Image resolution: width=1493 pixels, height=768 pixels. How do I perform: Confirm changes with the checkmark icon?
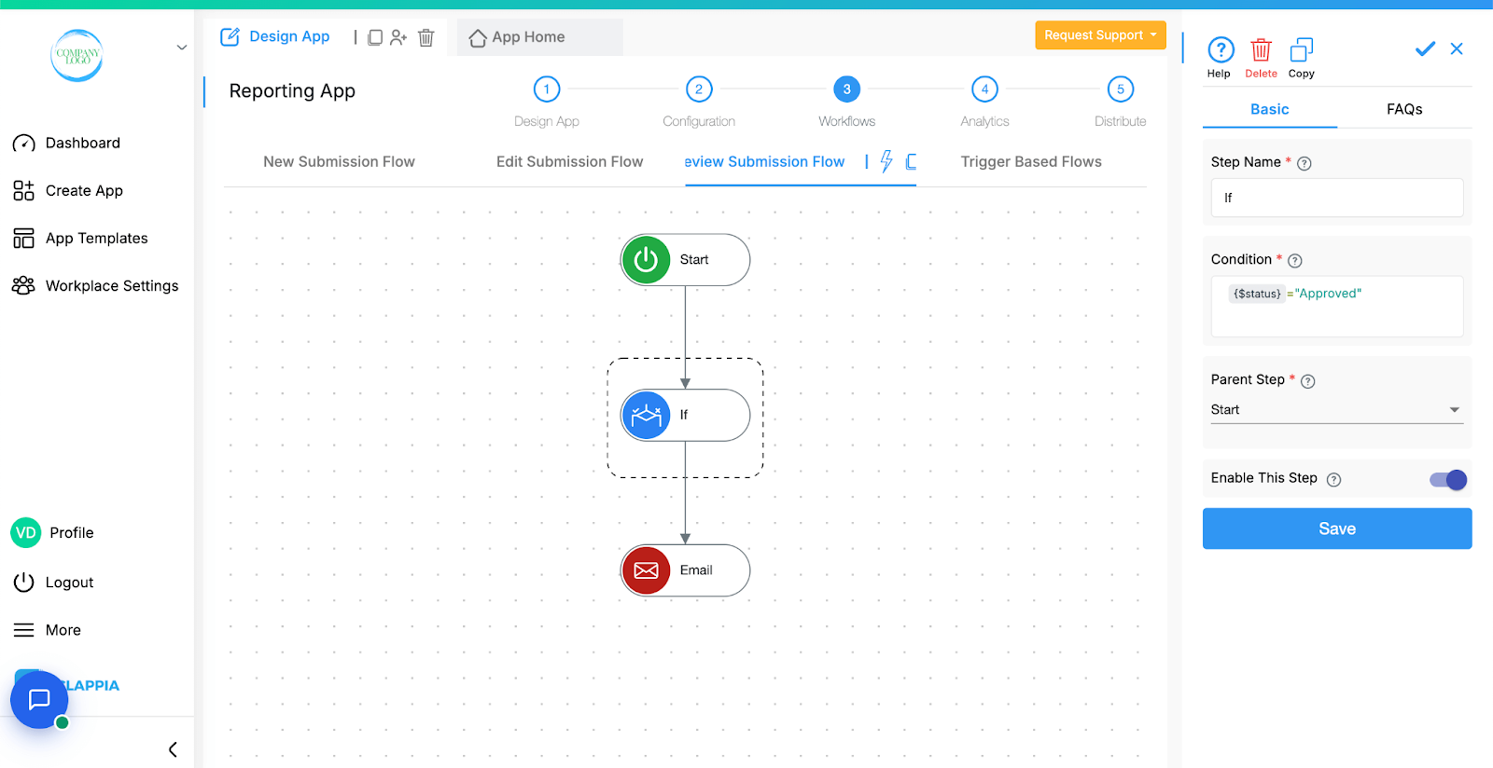point(1425,48)
